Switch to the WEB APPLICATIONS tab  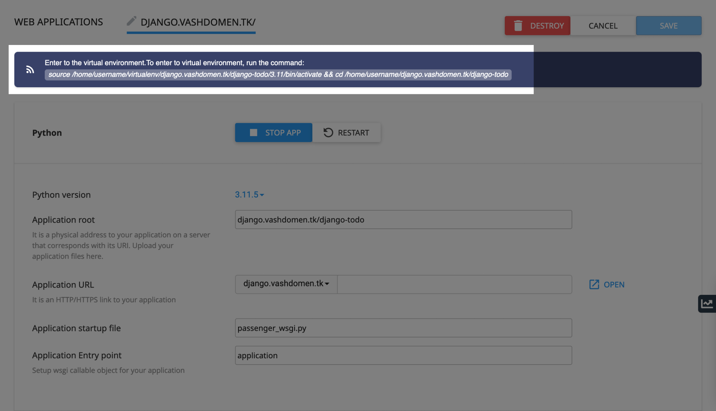click(58, 22)
